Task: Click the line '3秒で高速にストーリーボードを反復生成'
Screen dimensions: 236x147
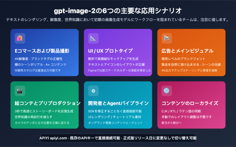Action: [44, 111]
